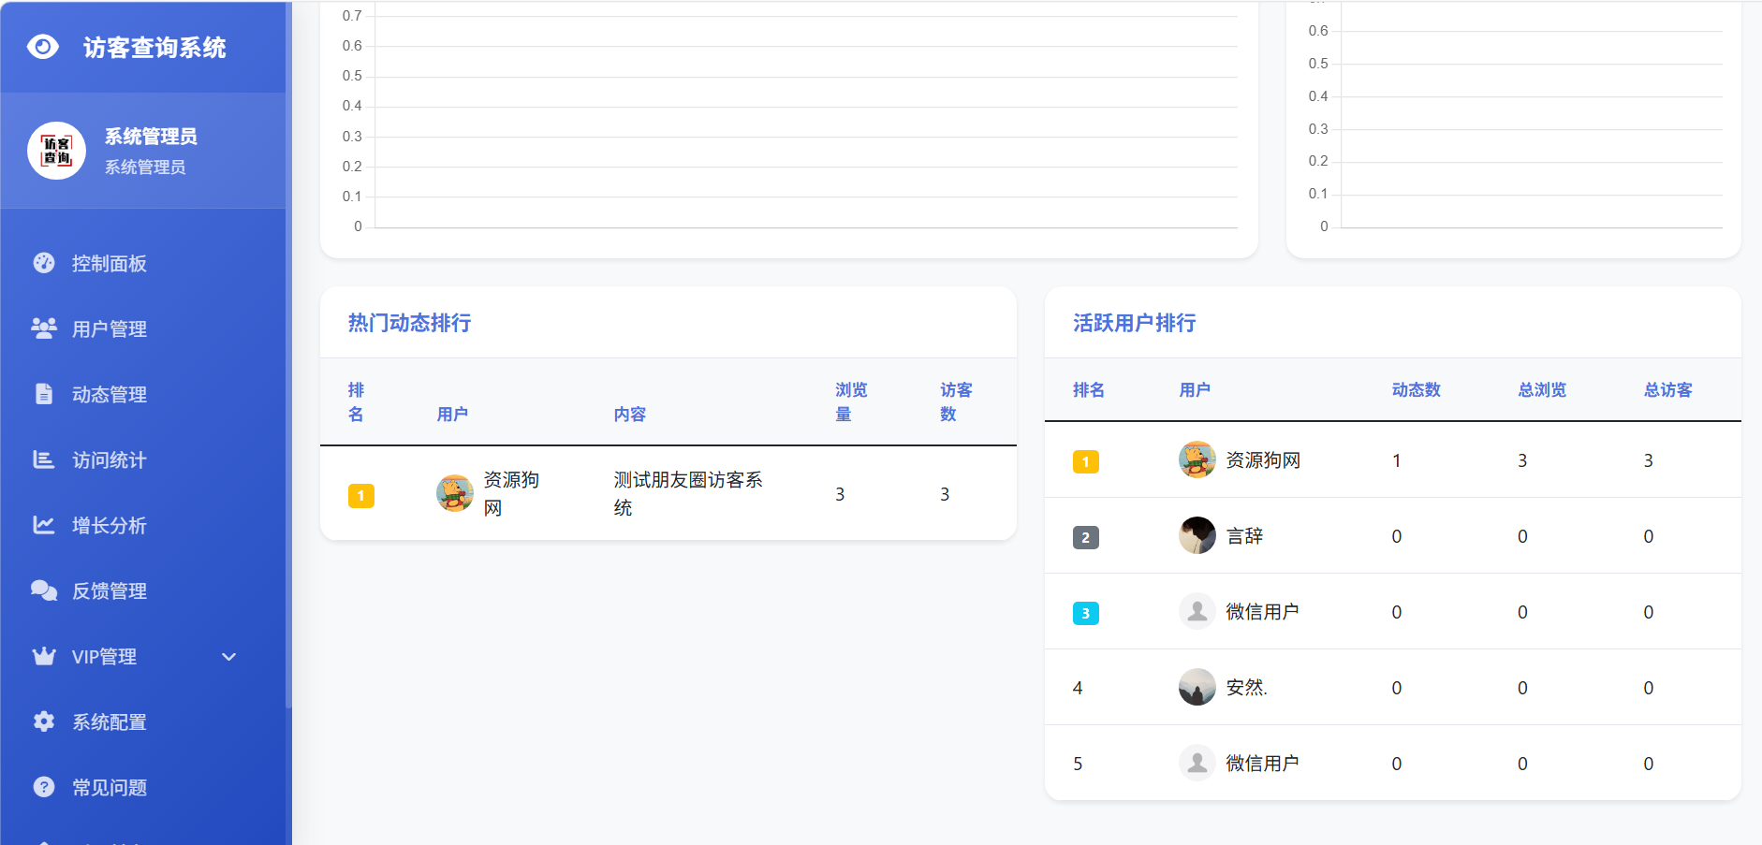Click the 增长分析 line chart icon
This screenshot has width=1762, height=845.
[44, 525]
